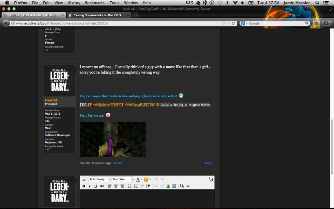The width and height of the screenshot is (334, 209).
Task: Open the Font Family dropdown
Action: tap(100, 179)
